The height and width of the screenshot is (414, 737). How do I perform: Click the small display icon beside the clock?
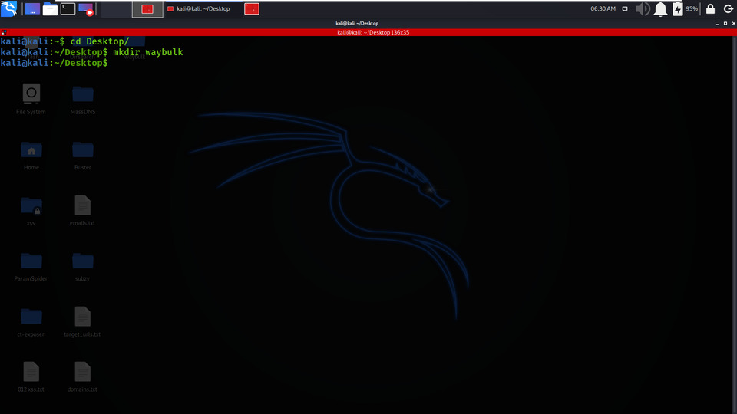(x=625, y=9)
